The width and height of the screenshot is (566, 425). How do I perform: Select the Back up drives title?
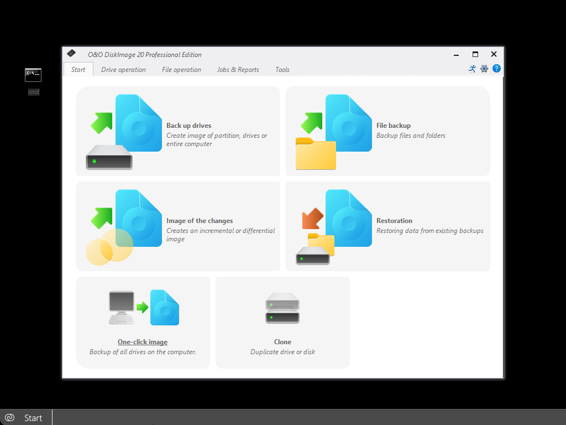click(x=189, y=126)
